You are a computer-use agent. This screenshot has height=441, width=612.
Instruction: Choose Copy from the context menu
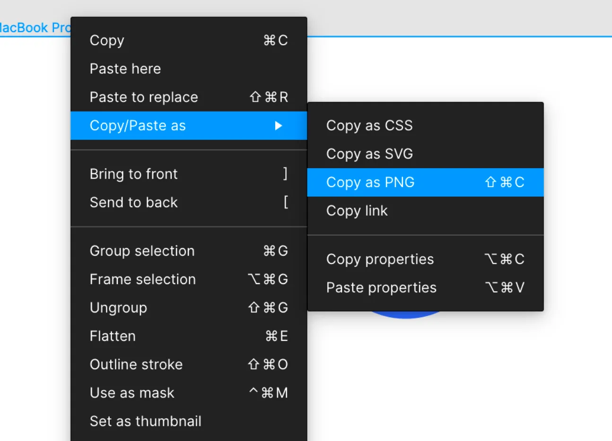[x=189, y=40]
